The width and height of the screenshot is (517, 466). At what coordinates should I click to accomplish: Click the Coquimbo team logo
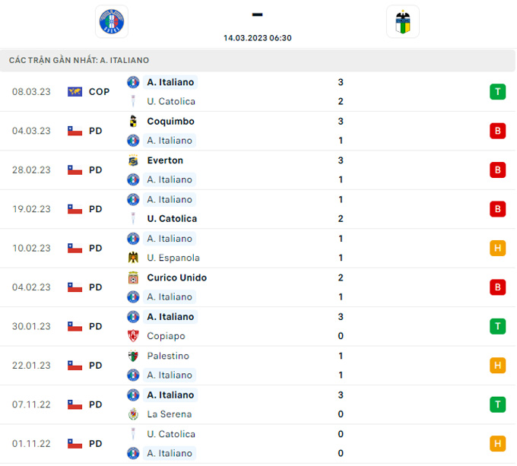[133, 122]
